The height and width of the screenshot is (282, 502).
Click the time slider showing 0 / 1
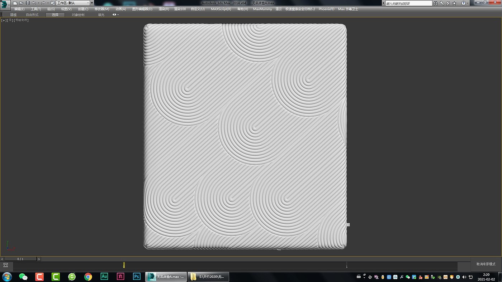[20, 259]
